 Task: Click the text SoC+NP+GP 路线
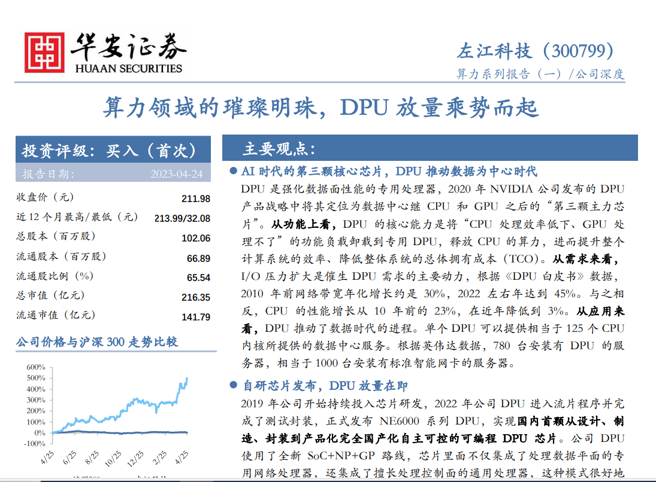click(360, 456)
